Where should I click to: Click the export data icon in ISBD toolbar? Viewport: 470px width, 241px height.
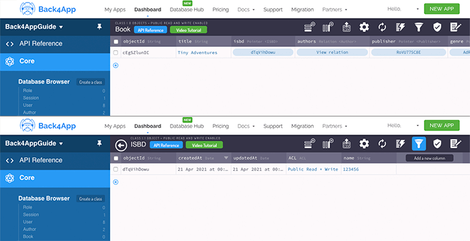[x=346, y=144]
